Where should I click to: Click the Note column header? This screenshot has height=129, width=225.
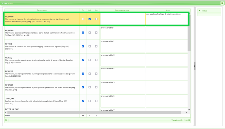167,10
